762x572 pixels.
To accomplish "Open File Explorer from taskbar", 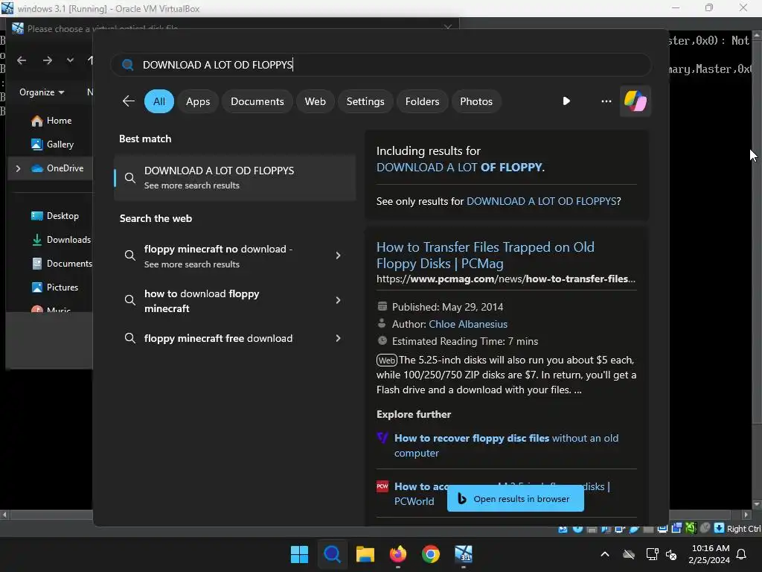I will pos(365,554).
